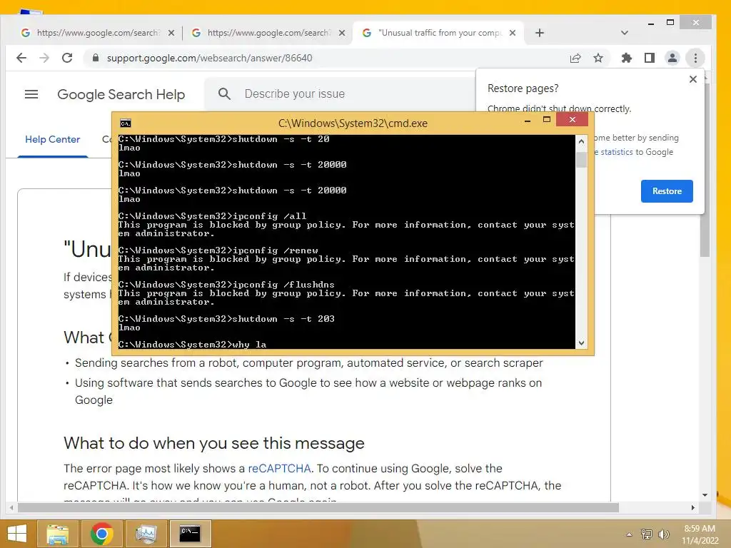Viewport: 731px width, 548px height.
Task: Click the blue Restore button
Action: (667, 191)
